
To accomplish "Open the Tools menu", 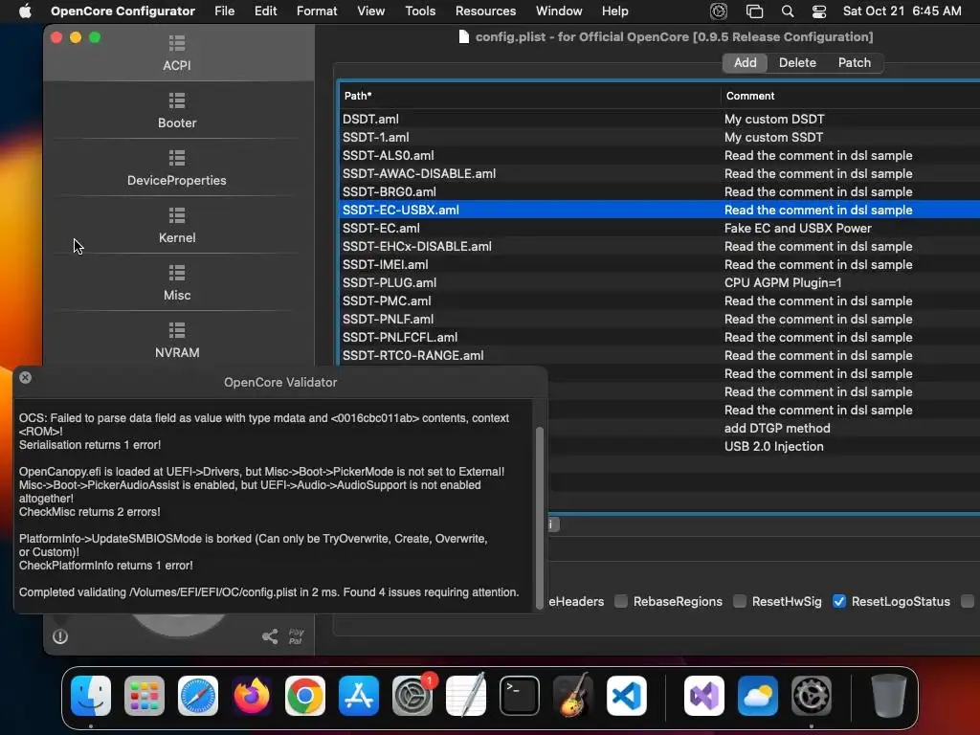I will click(x=420, y=11).
